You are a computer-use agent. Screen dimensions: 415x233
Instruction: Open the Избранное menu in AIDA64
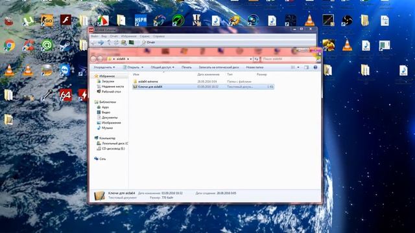128,36
